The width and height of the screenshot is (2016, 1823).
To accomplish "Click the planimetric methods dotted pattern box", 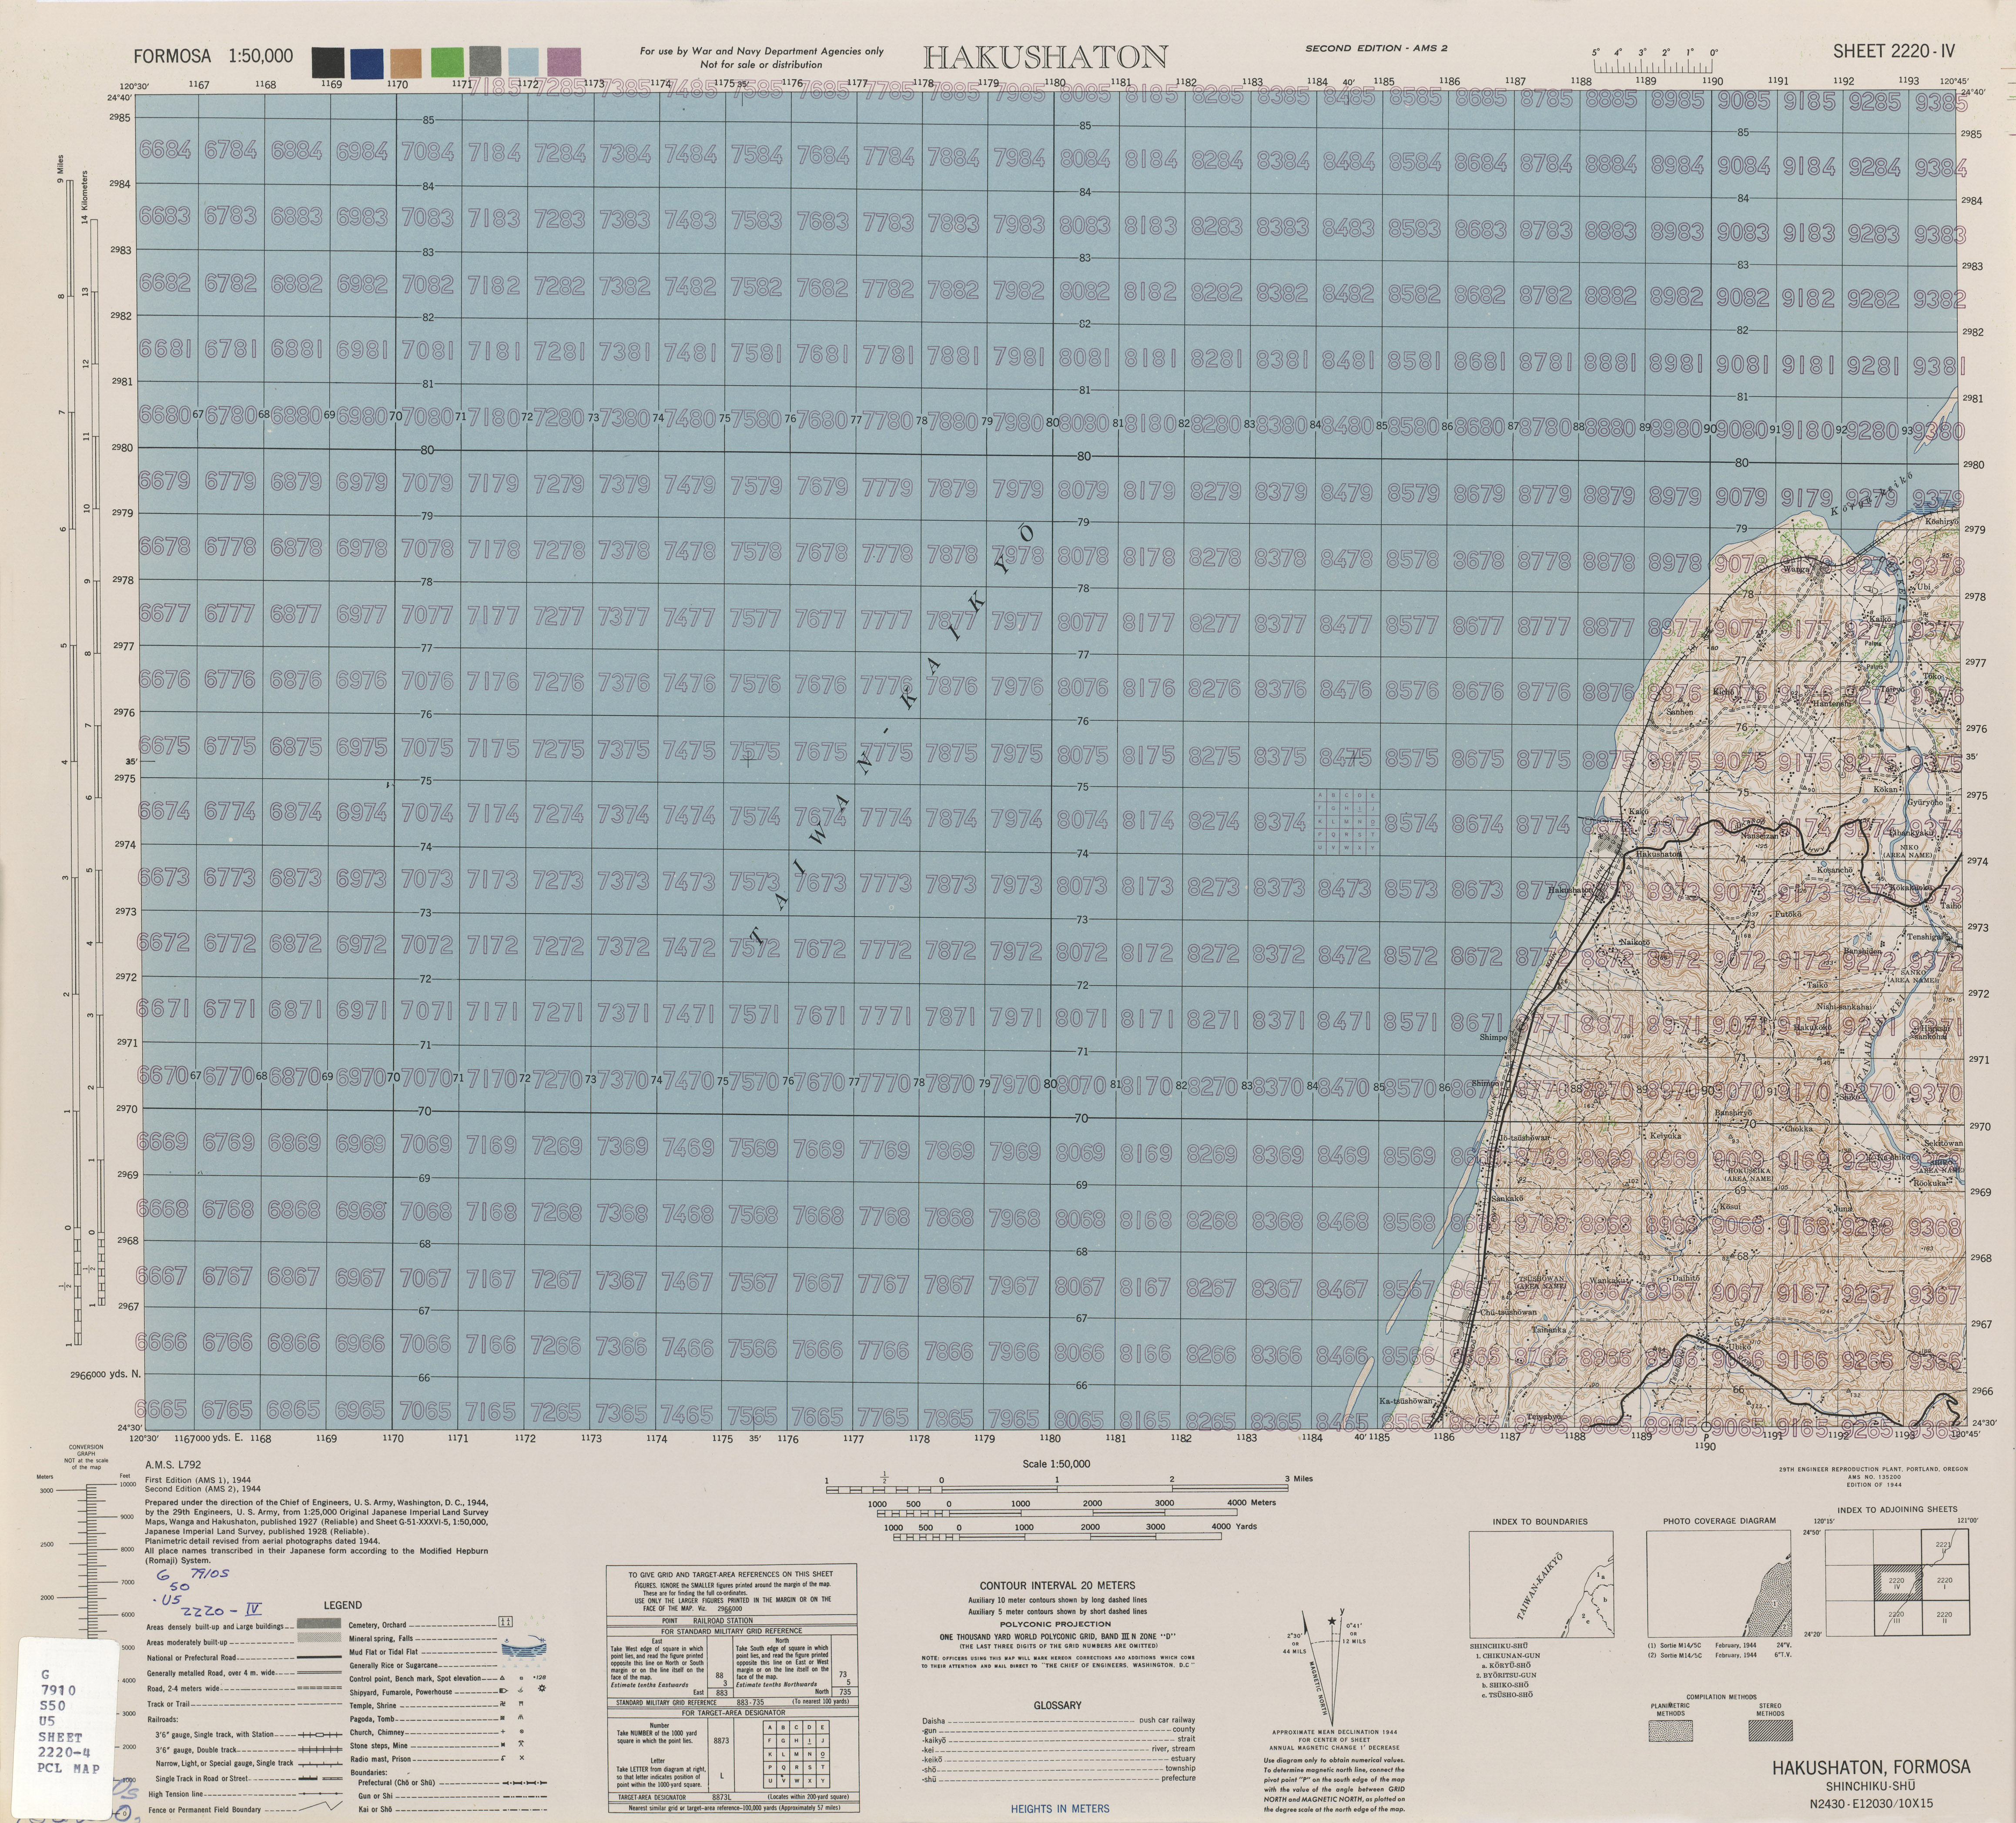I will (1671, 1731).
